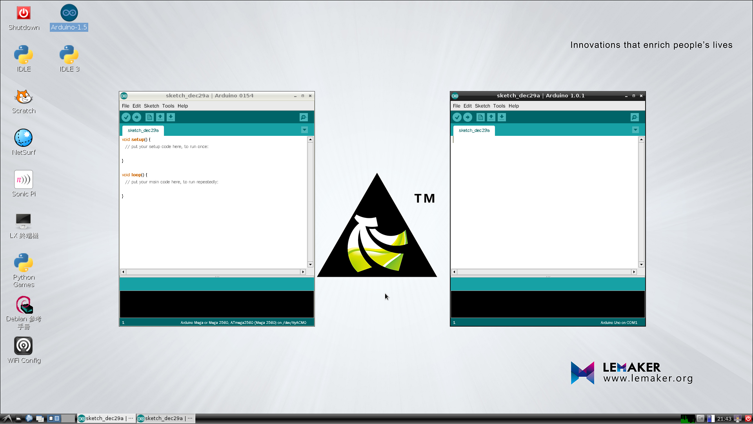This screenshot has height=424, width=753.
Task: Select the Scratch desktop icon
Action: point(24,101)
